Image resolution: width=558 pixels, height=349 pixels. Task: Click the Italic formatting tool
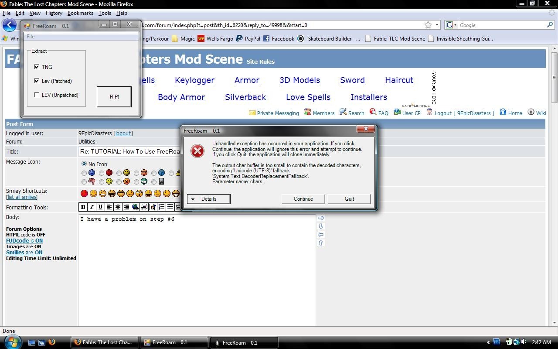(x=92, y=207)
